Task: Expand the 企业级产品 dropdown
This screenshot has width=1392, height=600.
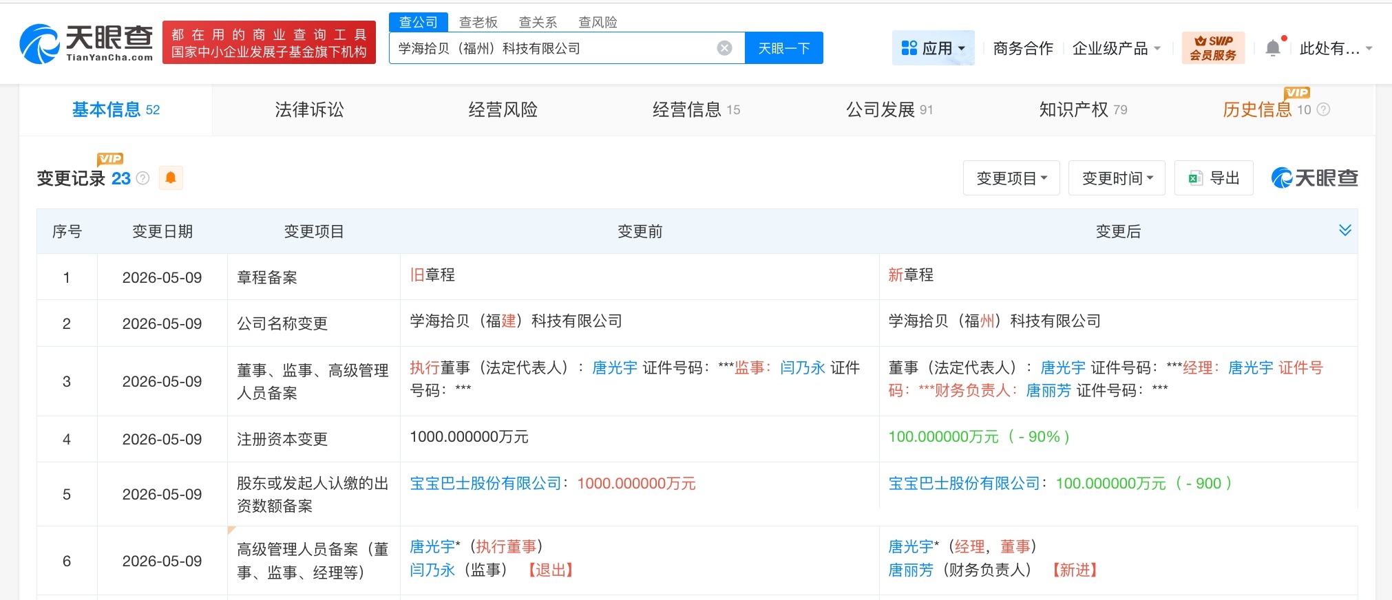Action: 1117,48
